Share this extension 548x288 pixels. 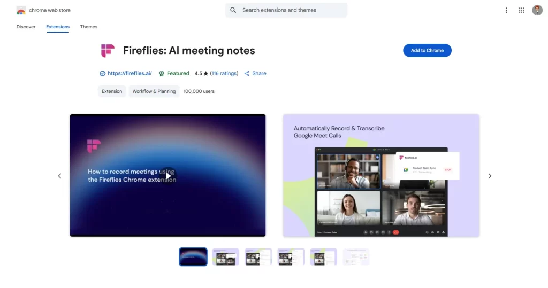[x=256, y=74]
